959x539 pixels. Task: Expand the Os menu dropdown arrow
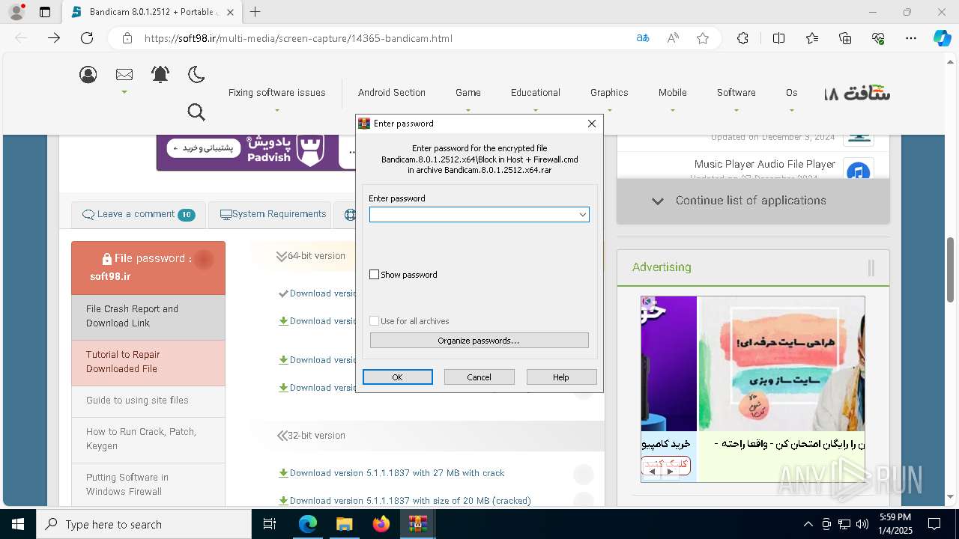[792, 111]
